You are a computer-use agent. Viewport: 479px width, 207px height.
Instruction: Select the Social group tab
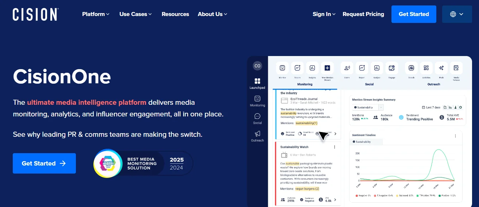coord(369,84)
